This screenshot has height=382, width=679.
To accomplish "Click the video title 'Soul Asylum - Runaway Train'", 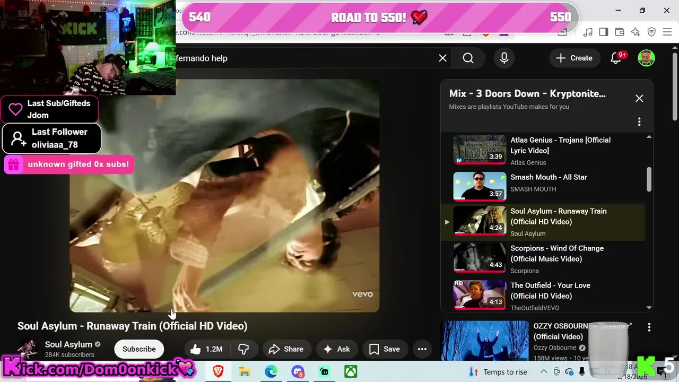I will coord(133,326).
